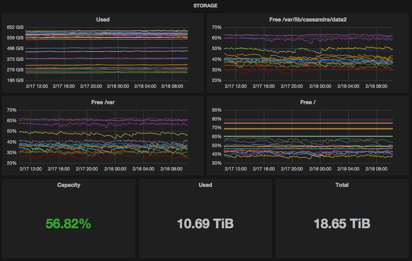Click 2/17 12:00 tick on Used graph
This screenshot has height=261, width=412.
tap(37, 86)
